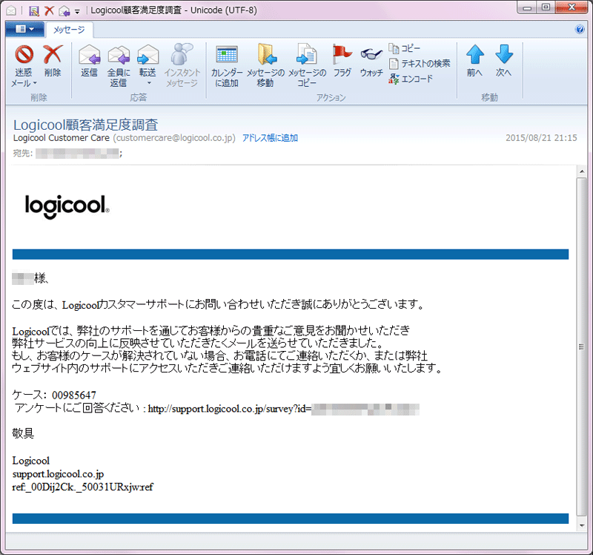Select the メッセージ ribbon tab

(x=69, y=30)
